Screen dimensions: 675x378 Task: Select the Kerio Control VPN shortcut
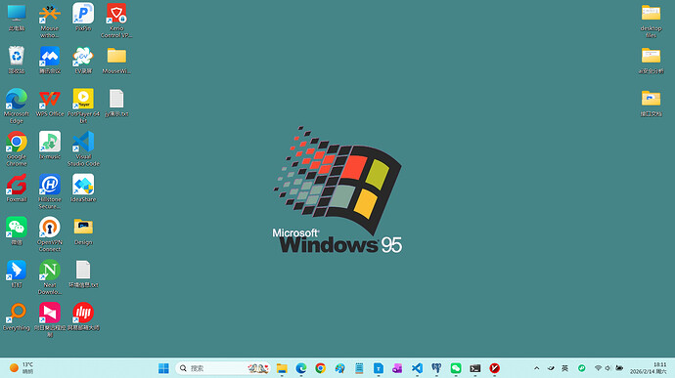click(116, 21)
